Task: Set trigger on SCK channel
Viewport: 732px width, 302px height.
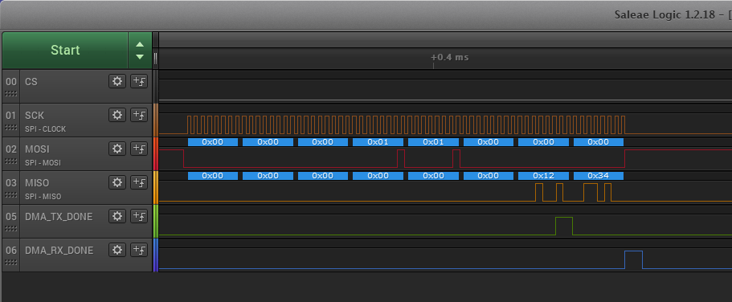Action: pyautogui.click(x=139, y=115)
